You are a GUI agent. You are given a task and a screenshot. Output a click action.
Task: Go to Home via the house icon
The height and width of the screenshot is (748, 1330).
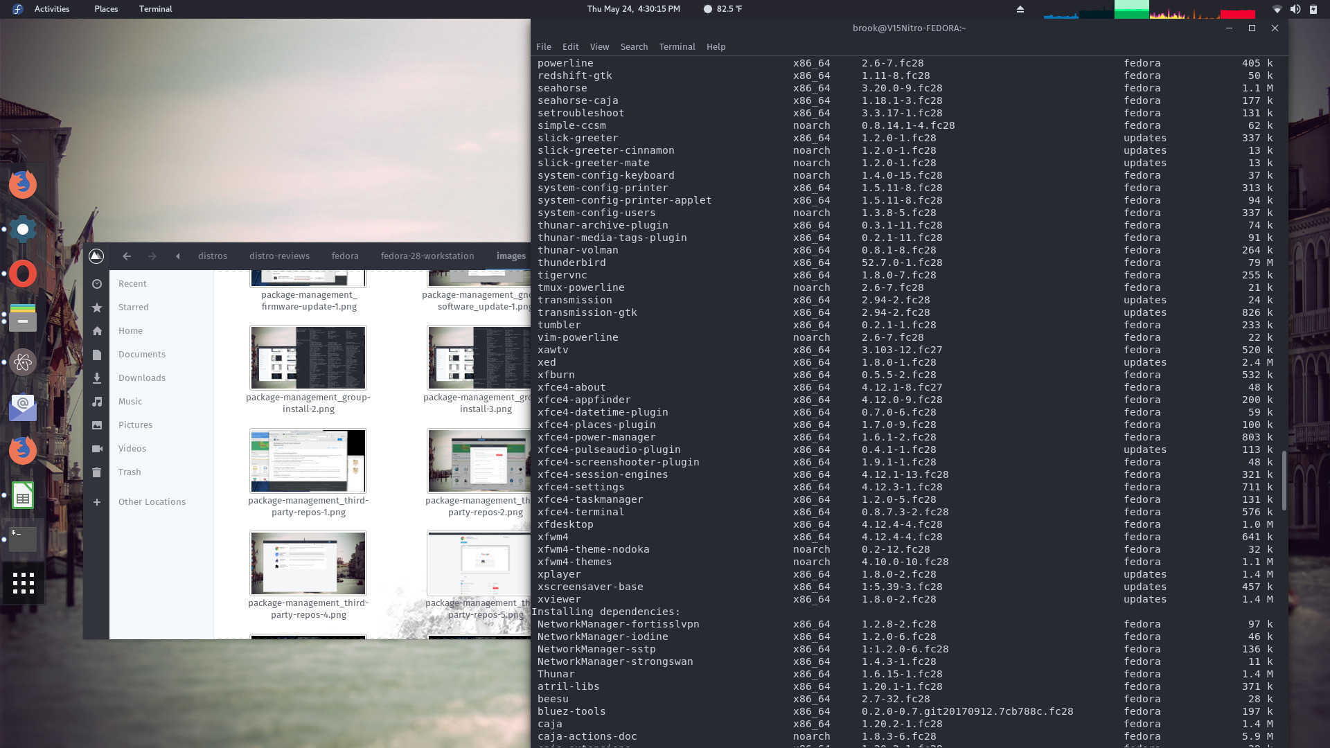(x=97, y=331)
